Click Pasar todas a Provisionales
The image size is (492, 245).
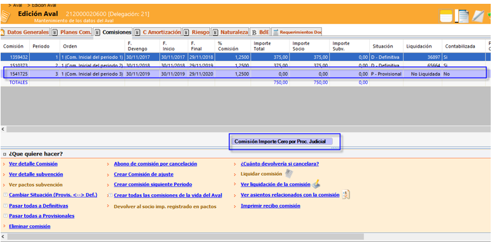42,216
